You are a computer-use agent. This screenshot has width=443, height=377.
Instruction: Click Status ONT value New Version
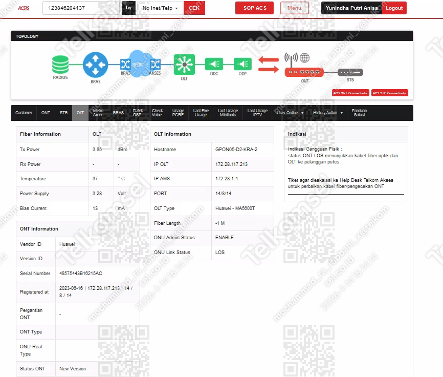(73, 369)
